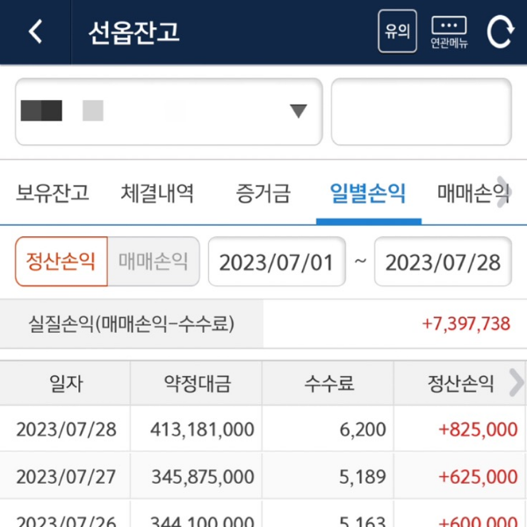Select the 정산손익 toggle option
This screenshot has width=527, height=527.
[x=61, y=262]
